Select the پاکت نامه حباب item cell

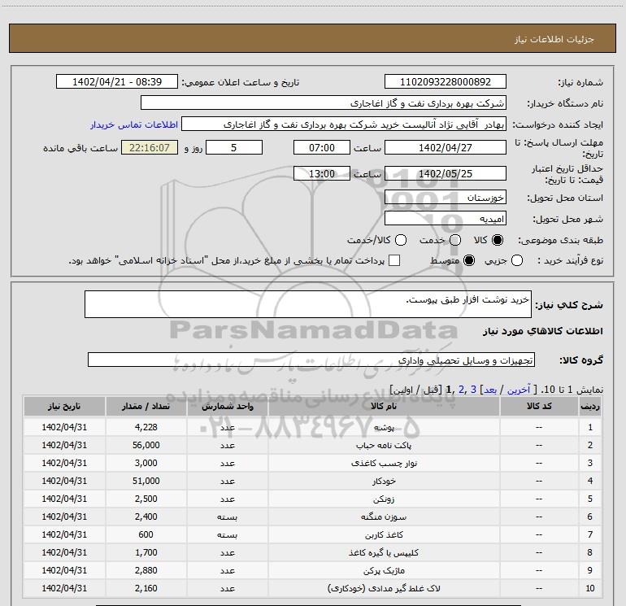(x=384, y=446)
